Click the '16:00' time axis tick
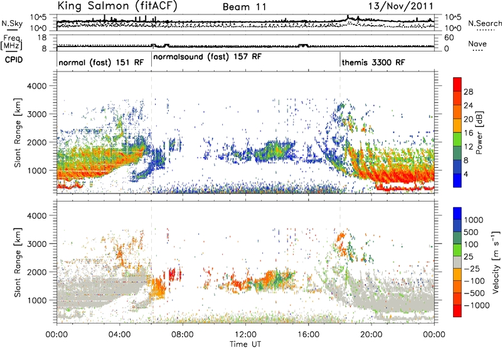The height and width of the screenshot is (348, 502). [x=308, y=335]
